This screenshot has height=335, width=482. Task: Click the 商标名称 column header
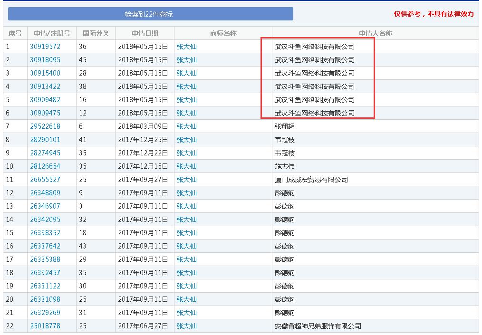pyautogui.click(x=223, y=33)
